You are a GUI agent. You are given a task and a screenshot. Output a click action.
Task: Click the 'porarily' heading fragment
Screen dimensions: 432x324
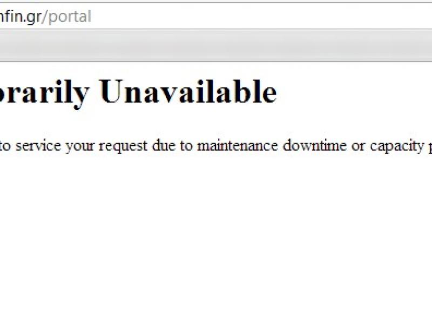coord(44,93)
